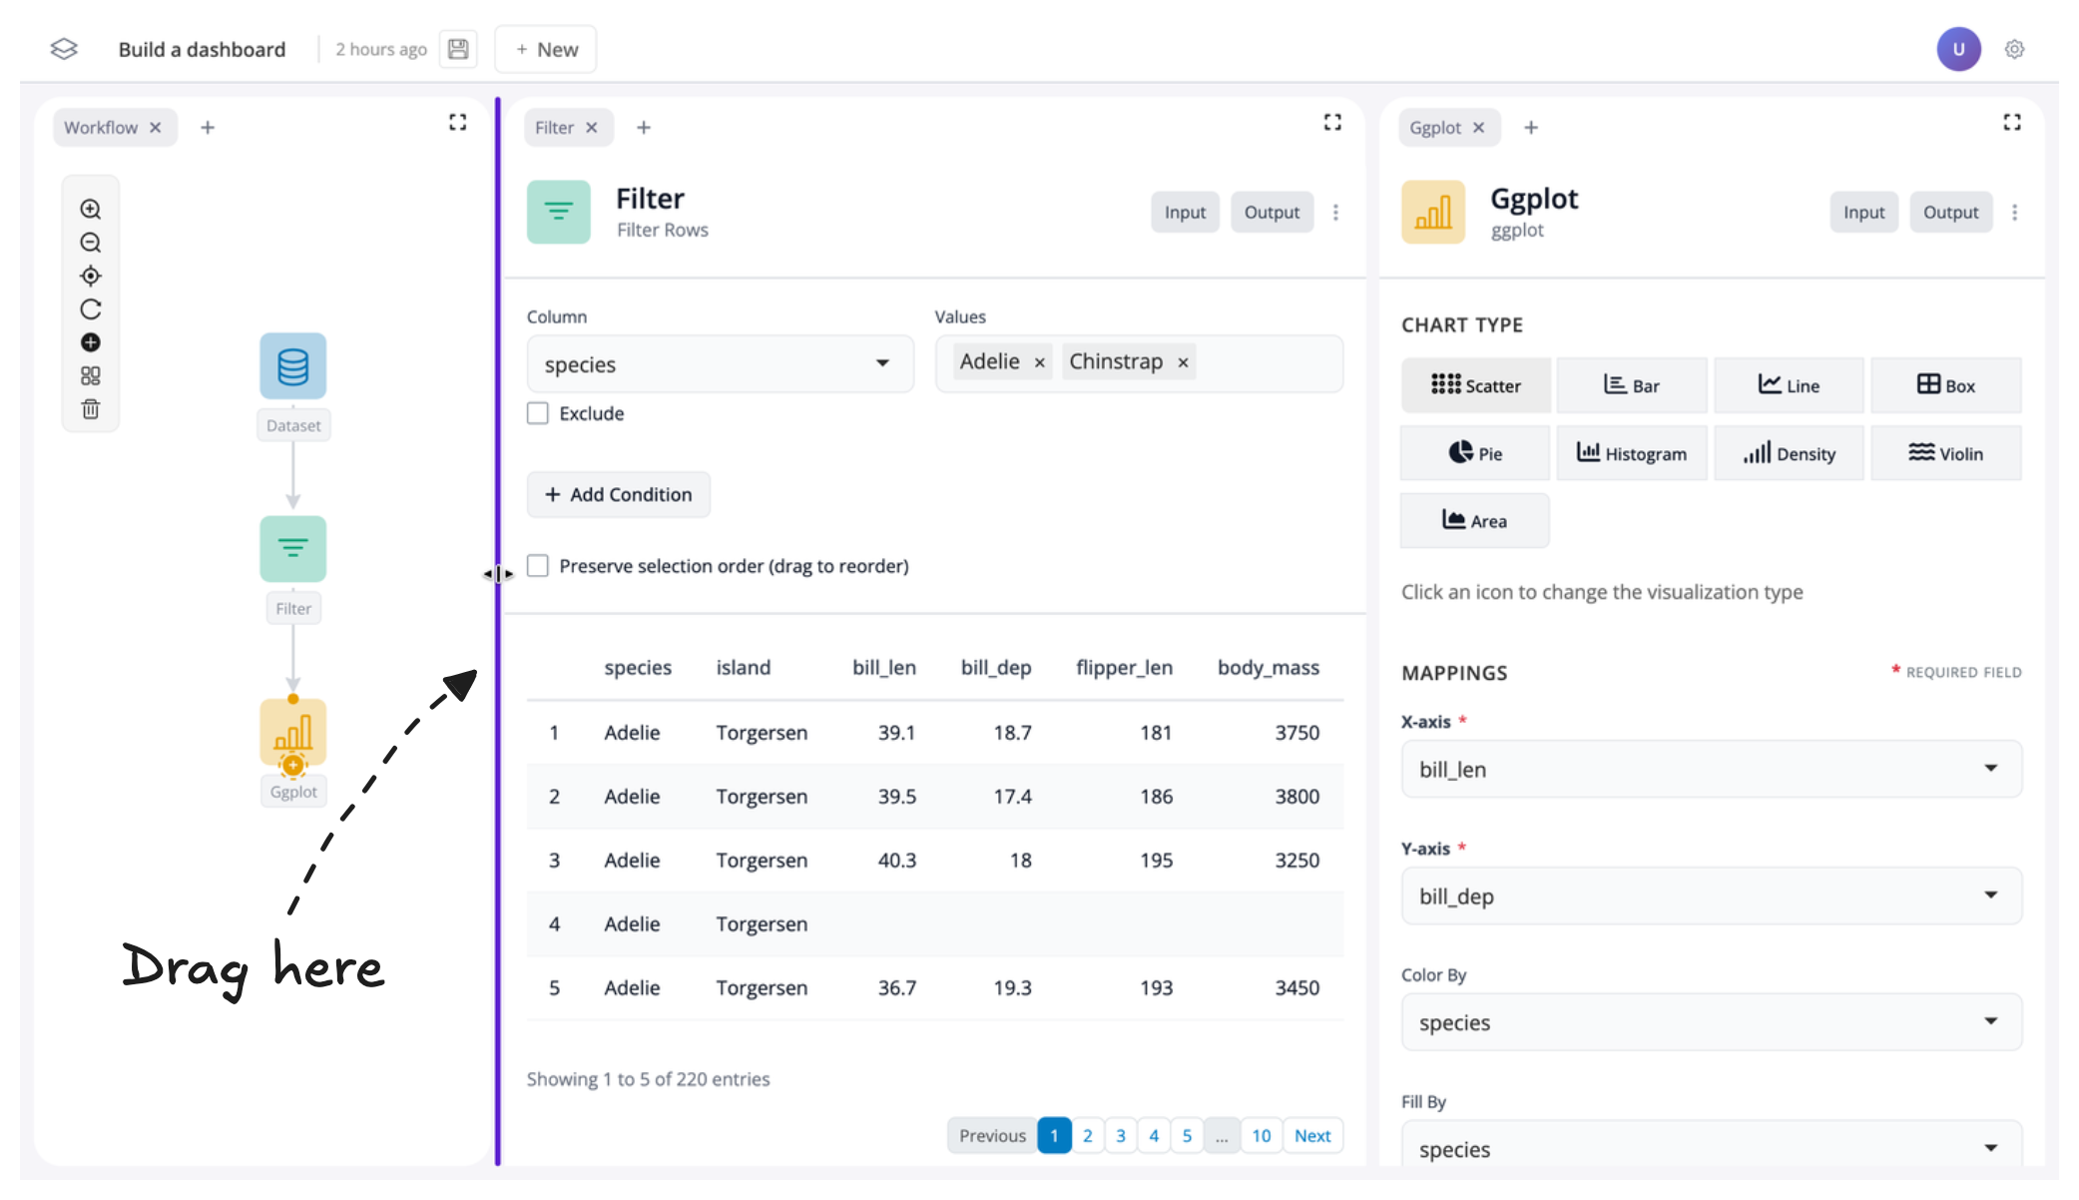The width and height of the screenshot is (2079, 1200).
Task: Remove the Chinstrap value tag
Action: [x=1183, y=362]
